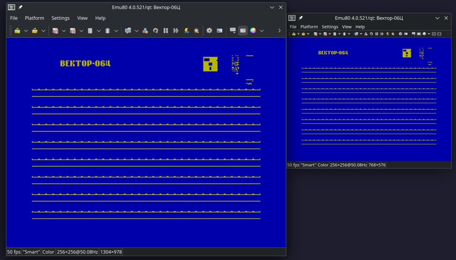Screen dimensions: 456x260
Task: Open the Platform menu in the larger window
Action: tap(35, 18)
